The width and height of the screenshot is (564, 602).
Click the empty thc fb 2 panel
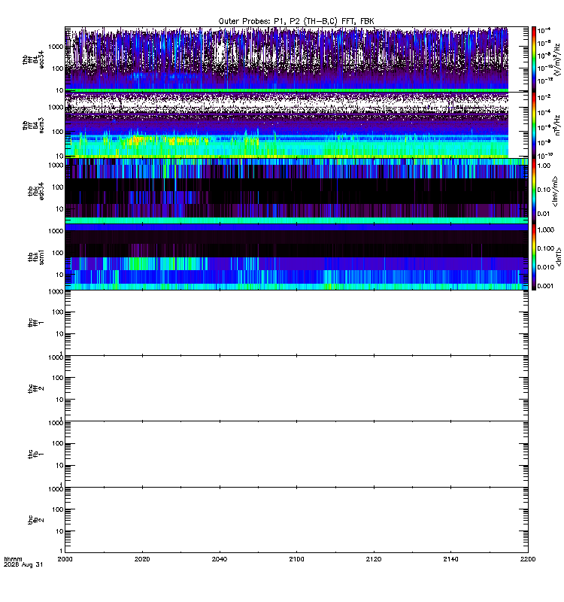tap(296, 520)
